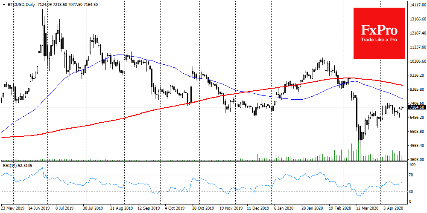Click date label 28 Jan 2020
This screenshot has width=427, height=213.
[x=312, y=208]
